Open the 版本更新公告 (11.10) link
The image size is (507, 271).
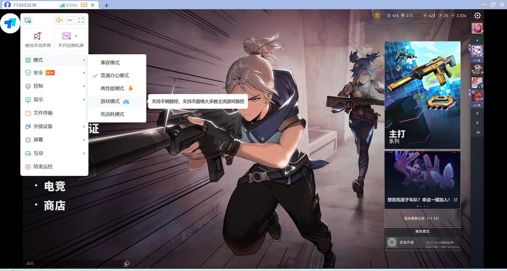422,218
